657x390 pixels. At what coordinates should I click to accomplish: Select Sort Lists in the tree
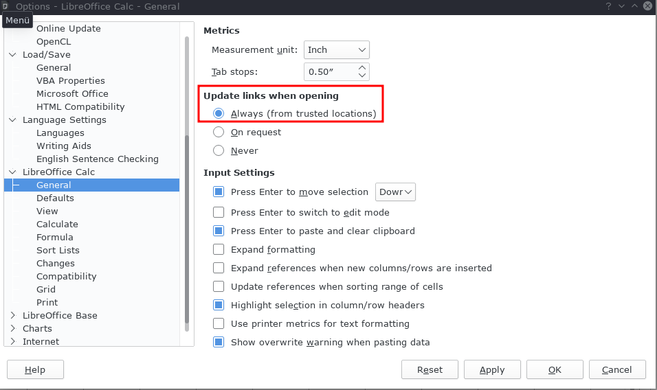click(58, 250)
